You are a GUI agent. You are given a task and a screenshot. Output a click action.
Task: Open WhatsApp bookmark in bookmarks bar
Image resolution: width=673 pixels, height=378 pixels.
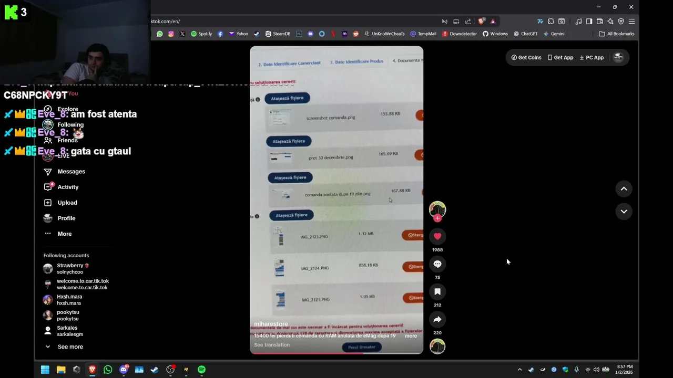(x=160, y=34)
